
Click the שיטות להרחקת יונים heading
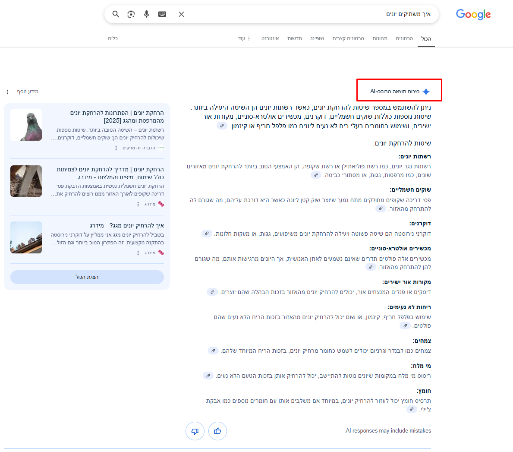pyautogui.click(x=402, y=143)
